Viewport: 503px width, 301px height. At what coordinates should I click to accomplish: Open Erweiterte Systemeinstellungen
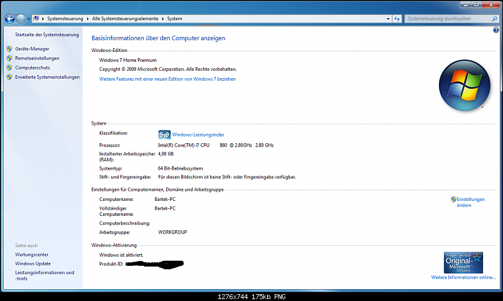pos(48,77)
